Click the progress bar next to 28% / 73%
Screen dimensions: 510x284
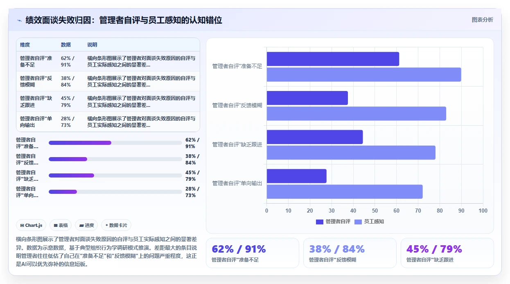[115, 192]
